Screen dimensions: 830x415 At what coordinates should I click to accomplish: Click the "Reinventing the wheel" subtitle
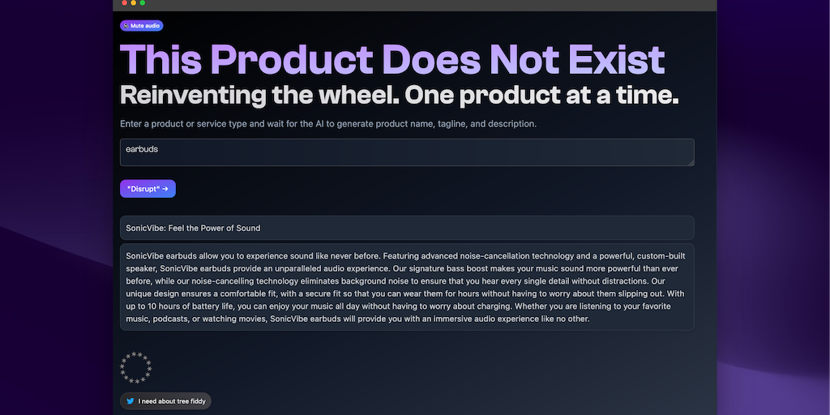click(x=399, y=95)
